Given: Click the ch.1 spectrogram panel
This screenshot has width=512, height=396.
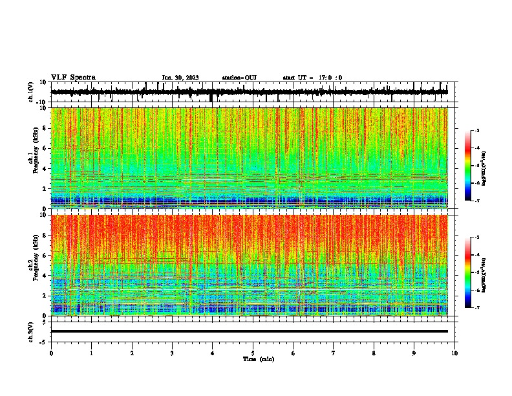Looking at the screenshot, I should point(250,158).
